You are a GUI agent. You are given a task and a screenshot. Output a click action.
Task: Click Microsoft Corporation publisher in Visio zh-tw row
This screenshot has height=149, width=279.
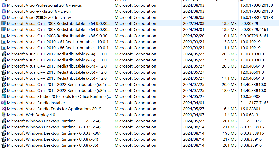click(135, 17)
